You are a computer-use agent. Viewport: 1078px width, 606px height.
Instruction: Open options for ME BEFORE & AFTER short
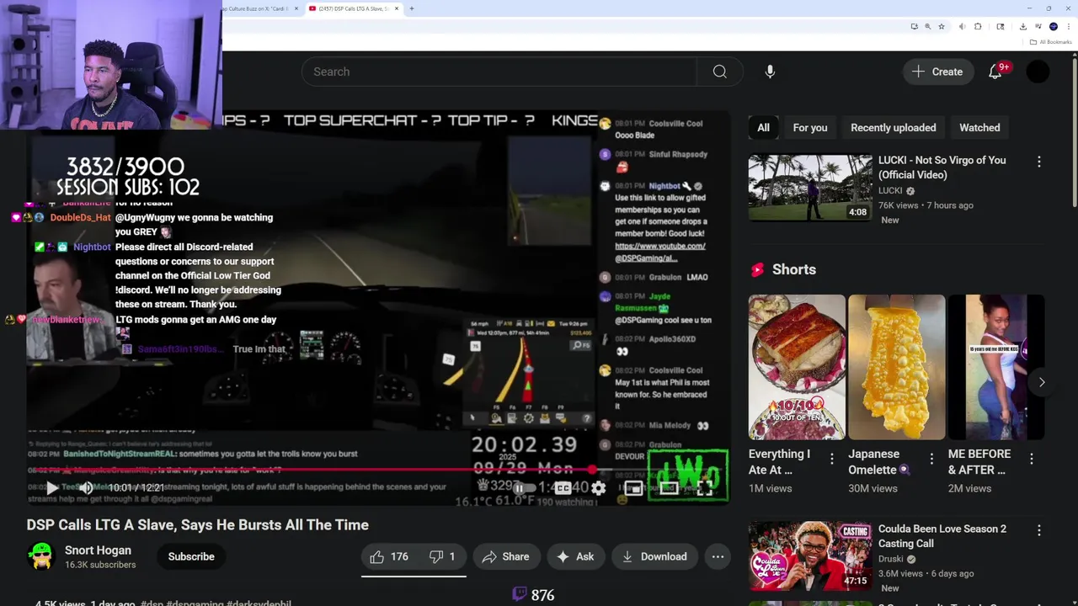[1032, 459]
